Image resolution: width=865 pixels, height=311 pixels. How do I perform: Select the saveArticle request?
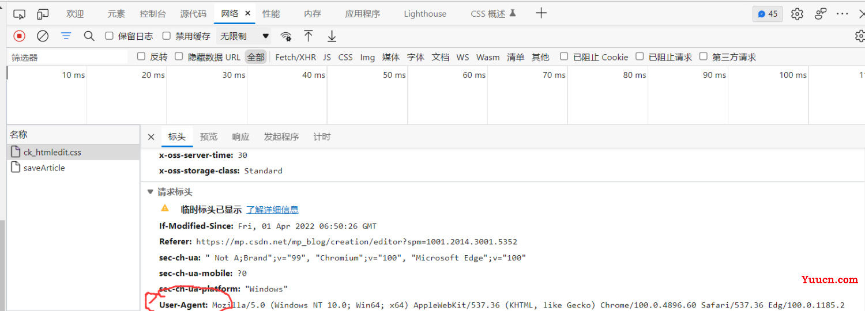[73, 168]
